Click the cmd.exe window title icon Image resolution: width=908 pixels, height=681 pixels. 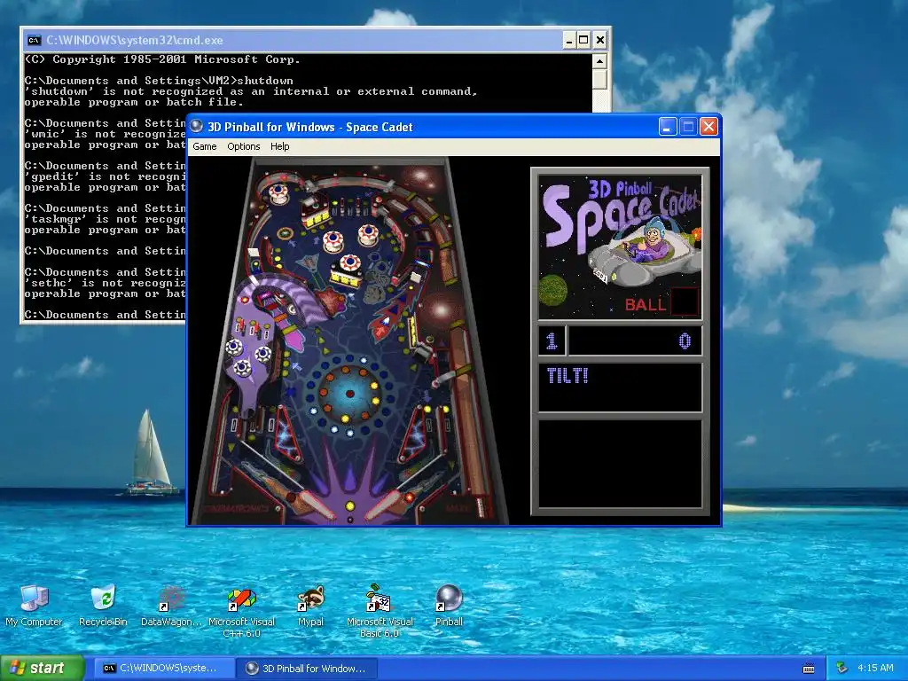pyautogui.click(x=35, y=40)
